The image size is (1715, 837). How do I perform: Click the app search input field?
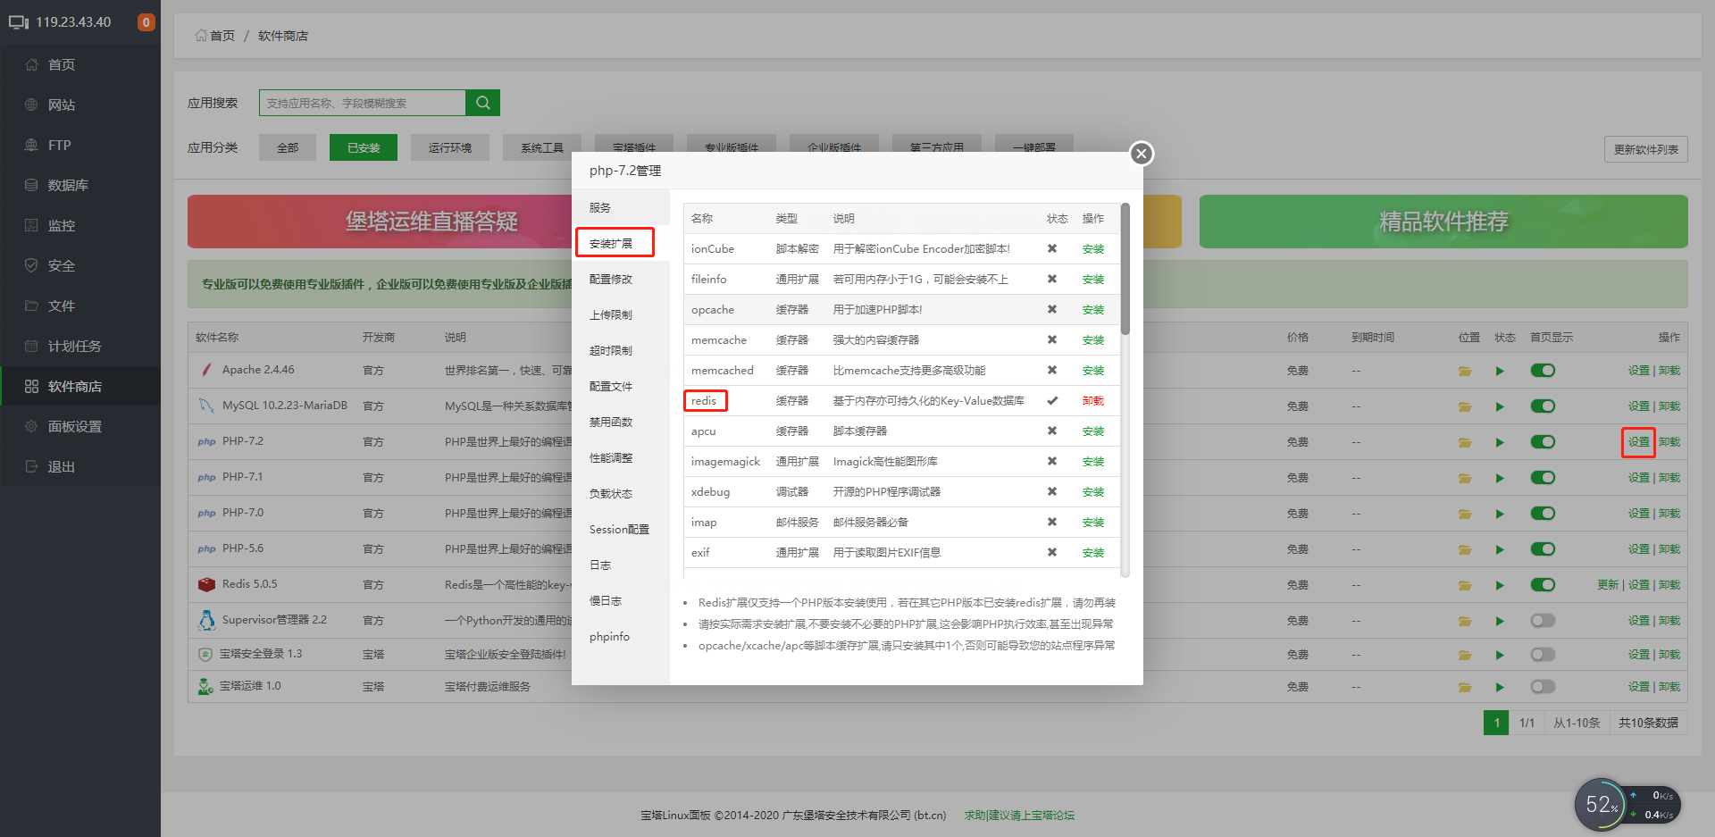(363, 103)
